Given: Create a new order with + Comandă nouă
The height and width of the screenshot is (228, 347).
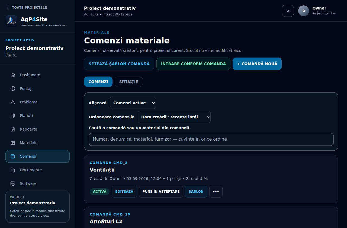Looking at the screenshot, I should (257, 64).
